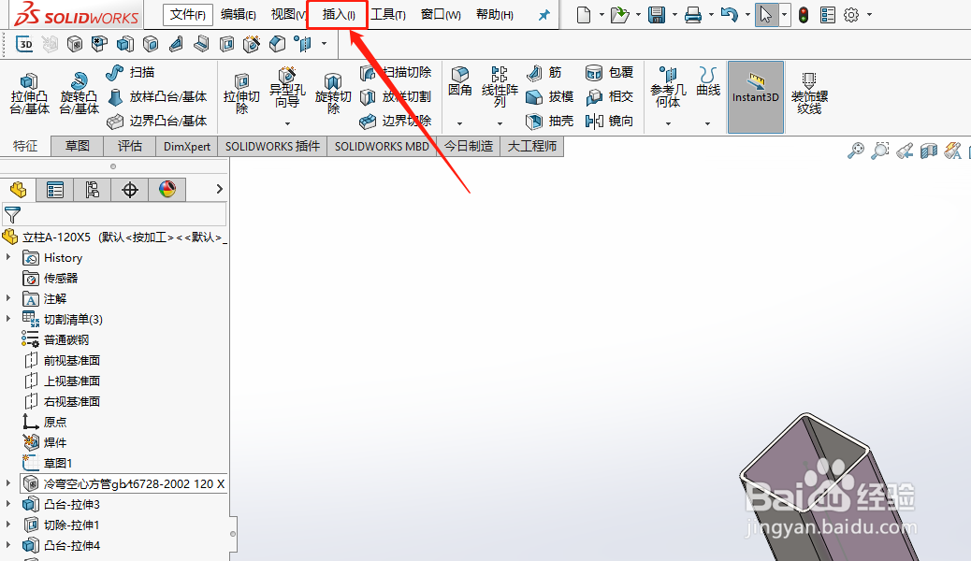The image size is (971, 561).
Task: Click 拉伸切除 Extruded Cut tool
Action: pos(241,94)
